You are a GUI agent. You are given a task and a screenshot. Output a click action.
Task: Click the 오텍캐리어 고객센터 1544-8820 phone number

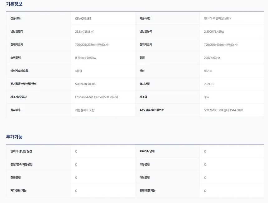coord(223,110)
